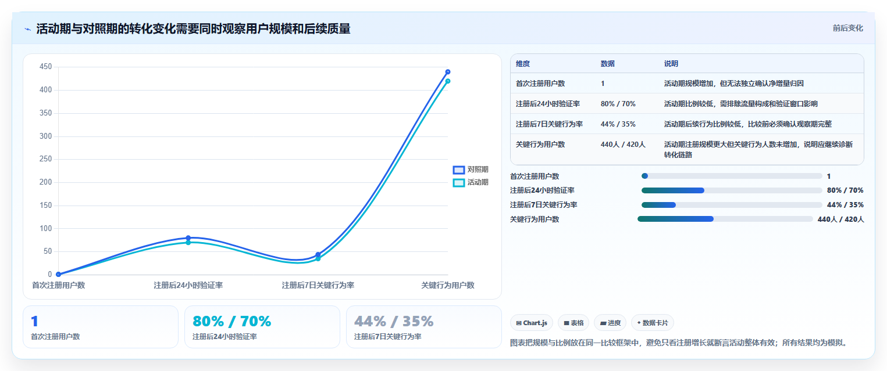Click 活动期 data point at 关键行为用户数
Screen dimensions: 887x371
448,81
